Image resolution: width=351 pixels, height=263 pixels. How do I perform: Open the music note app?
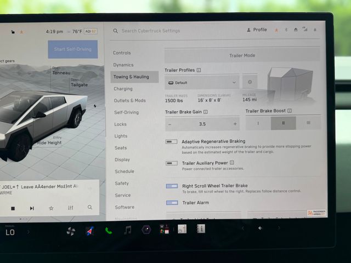pos(128,230)
